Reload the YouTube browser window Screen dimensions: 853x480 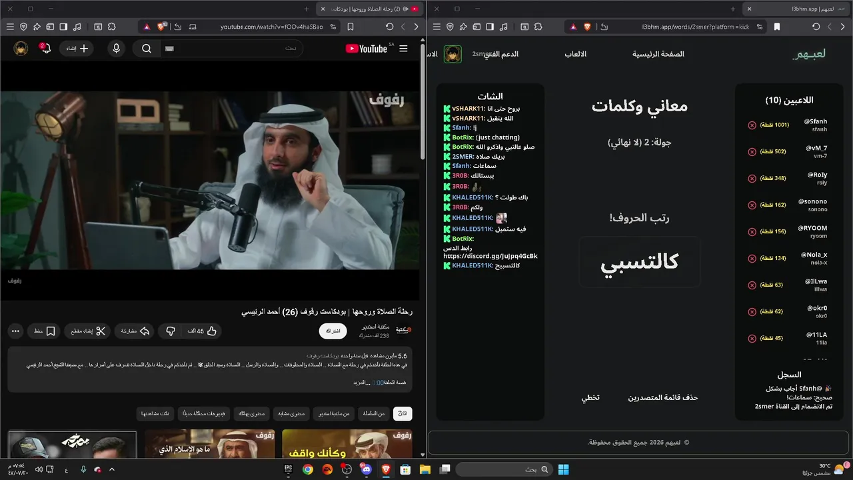point(390,27)
